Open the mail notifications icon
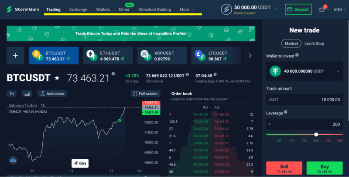This screenshot has width=349, height=177. point(322,10)
